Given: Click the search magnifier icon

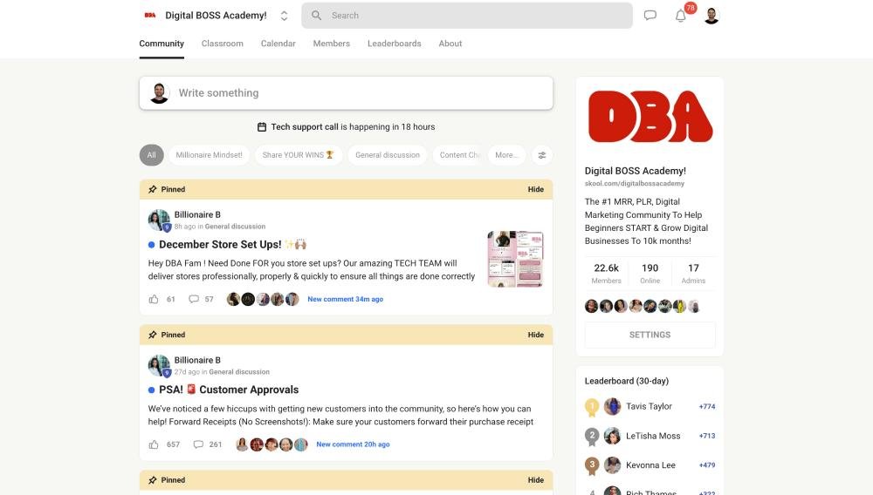Looking at the screenshot, I should [x=316, y=16].
